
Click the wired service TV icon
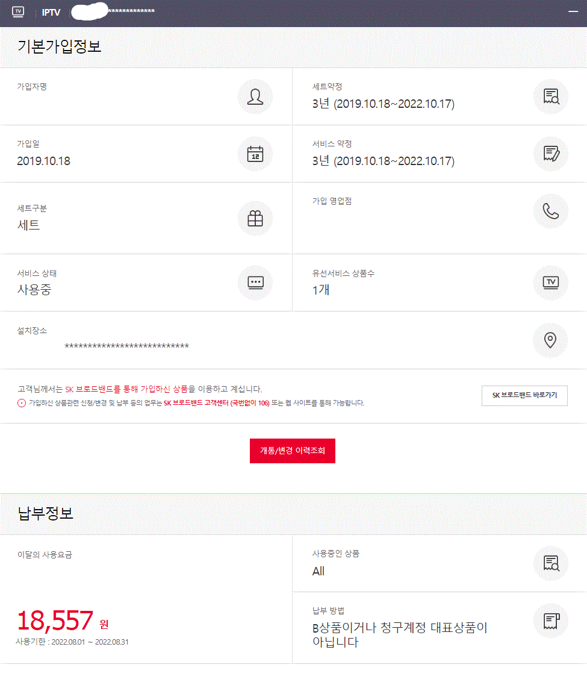tap(551, 282)
